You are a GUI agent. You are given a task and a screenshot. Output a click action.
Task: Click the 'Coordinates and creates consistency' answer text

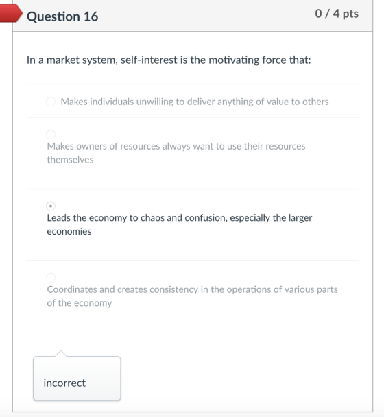tap(192, 296)
